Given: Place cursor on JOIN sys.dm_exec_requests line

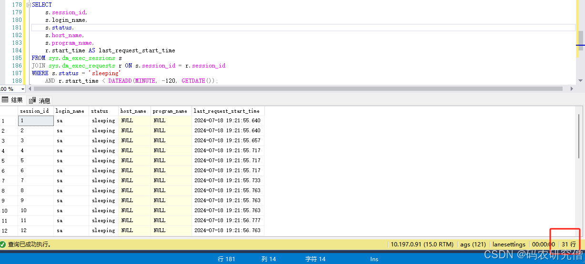Looking at the screenshot, I should (129, 66).
